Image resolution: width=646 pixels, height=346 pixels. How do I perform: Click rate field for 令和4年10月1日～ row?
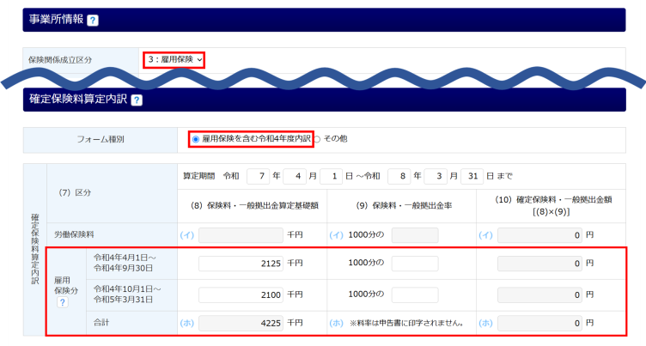point(415,295)
